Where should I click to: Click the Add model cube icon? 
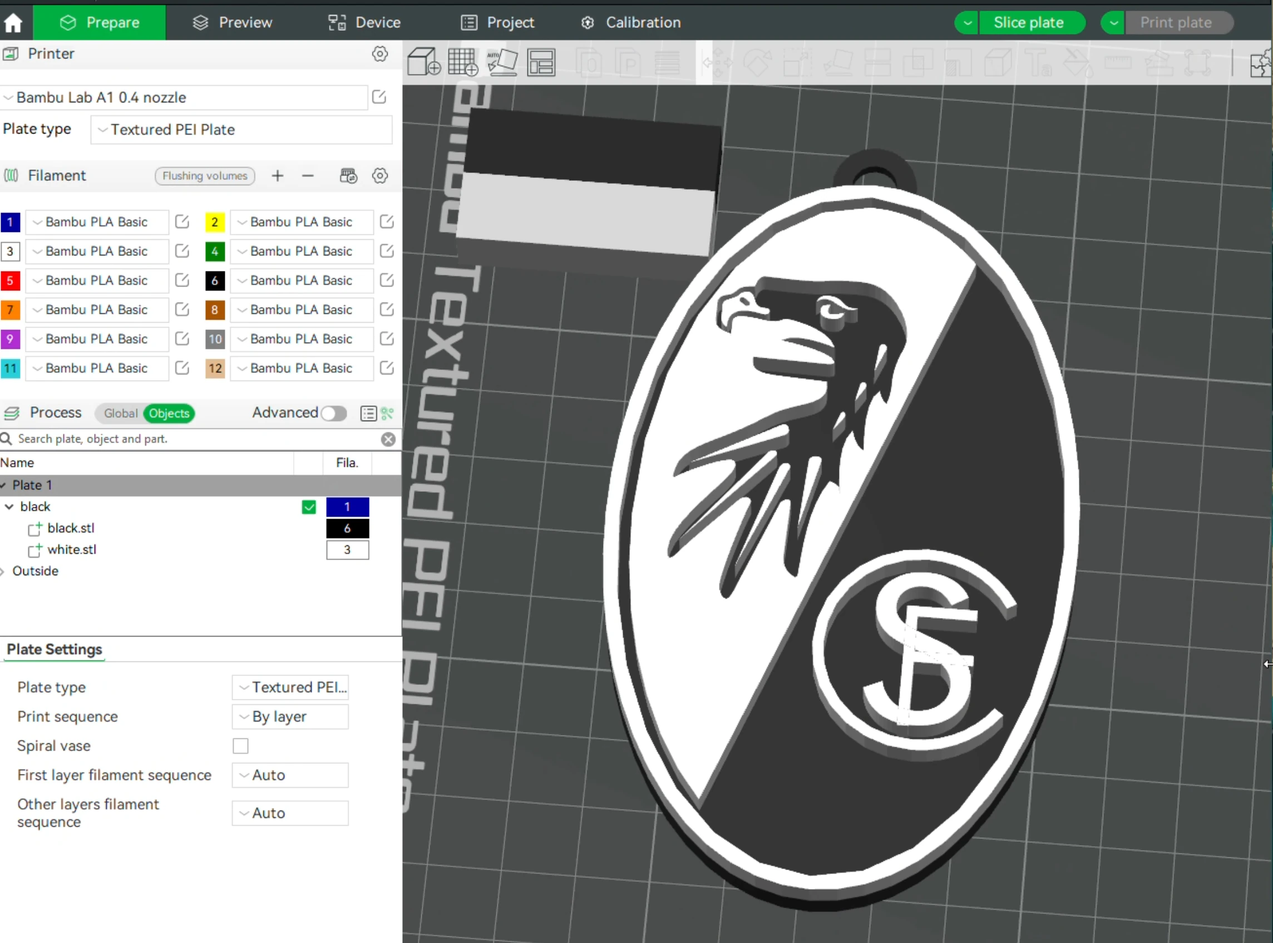click(423, 62)
